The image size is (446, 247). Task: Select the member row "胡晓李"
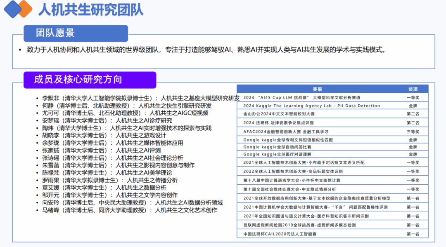click(x=104, y=135)
